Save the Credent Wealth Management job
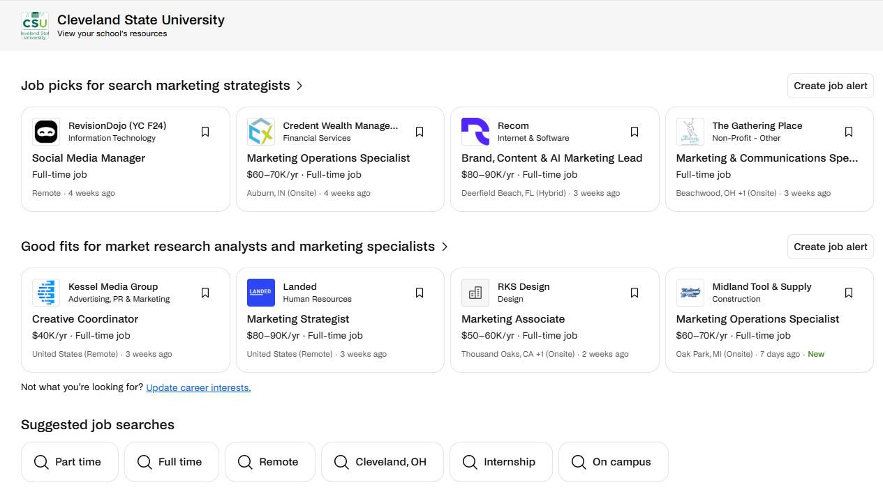The width and height of the screenshot is (883, 494). coord(420,132)
